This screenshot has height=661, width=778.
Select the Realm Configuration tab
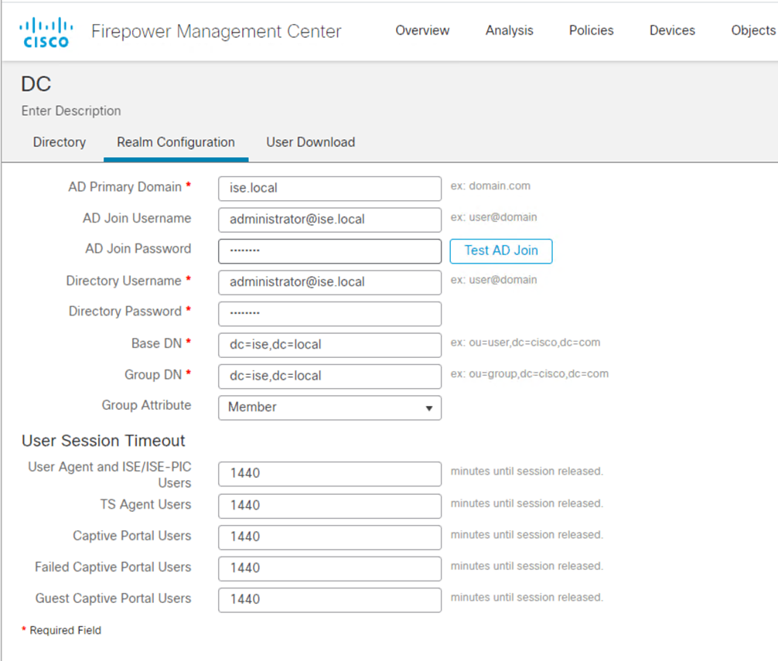point(176,142)
